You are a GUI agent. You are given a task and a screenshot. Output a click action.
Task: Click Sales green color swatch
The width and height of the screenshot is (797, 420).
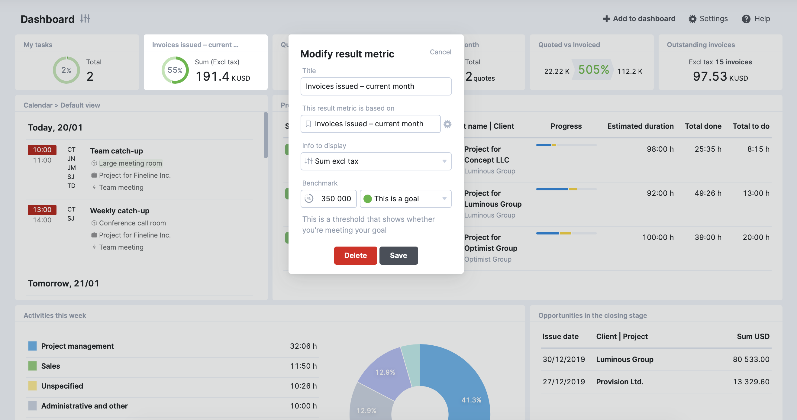pos(32,366)
